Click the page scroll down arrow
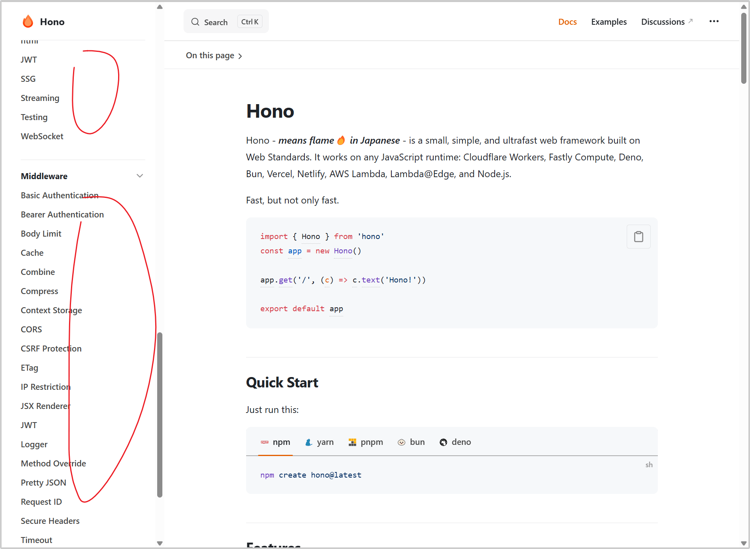This screenshot has width=750, height=549. tap(744, 543)
